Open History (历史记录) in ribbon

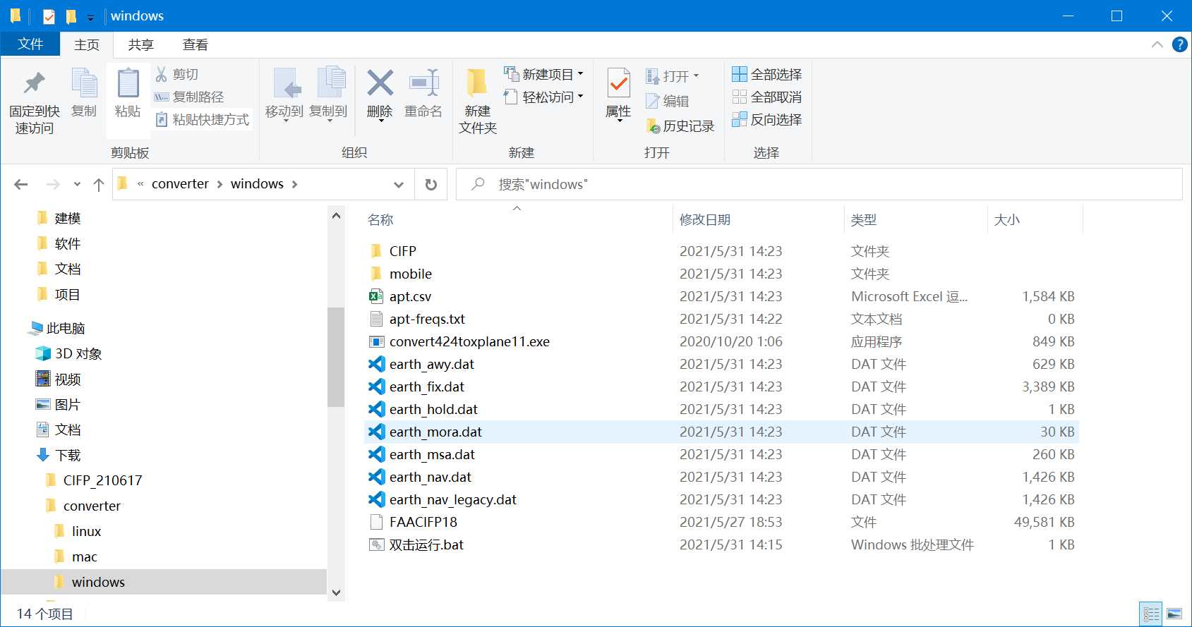pos(680,126)
